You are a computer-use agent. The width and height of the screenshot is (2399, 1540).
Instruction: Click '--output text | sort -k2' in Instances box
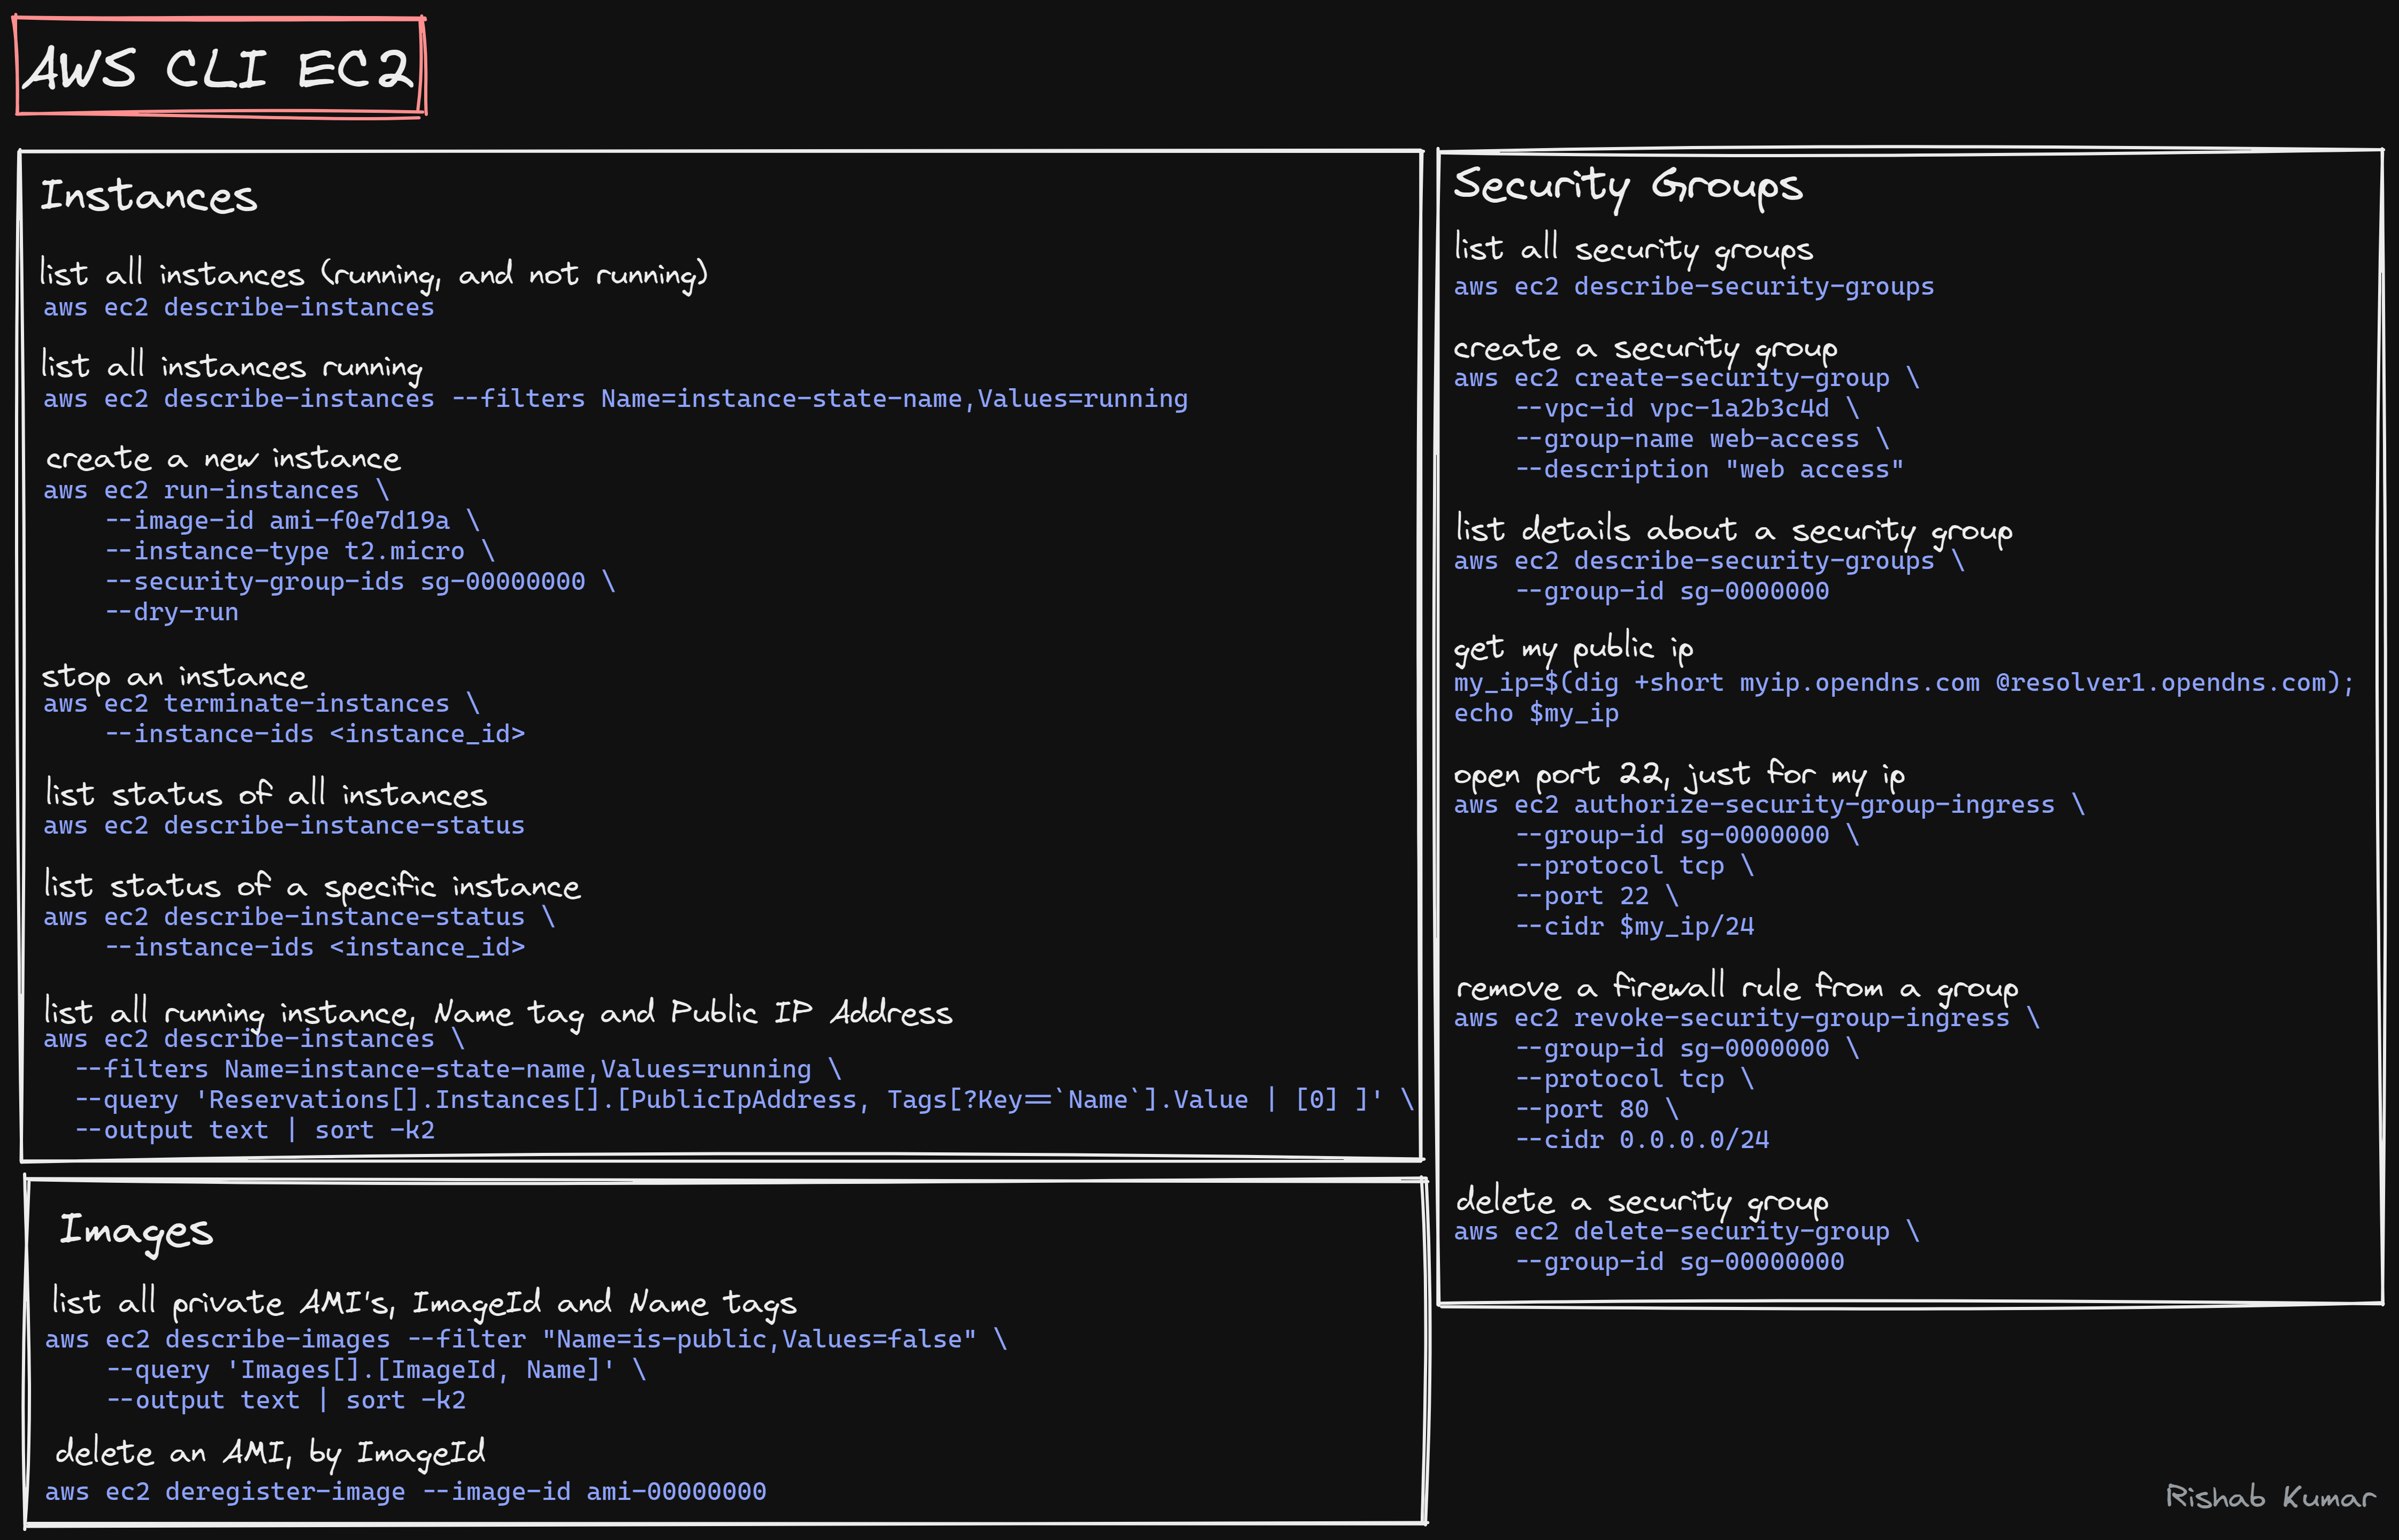coord(255,1131)
